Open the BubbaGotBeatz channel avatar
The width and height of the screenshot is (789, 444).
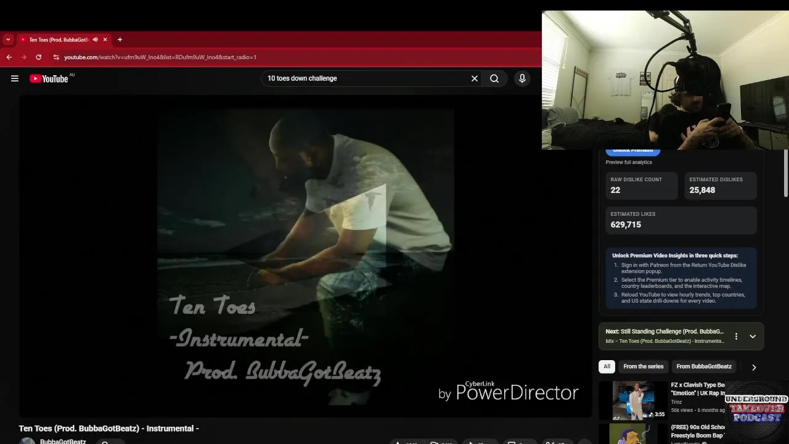coord(28,441)
